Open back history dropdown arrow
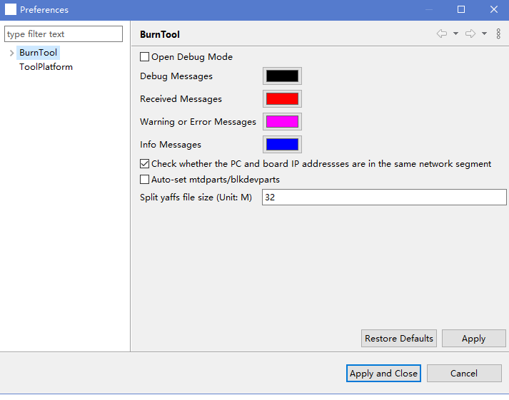509x400 pixels. click(x=455, y=34)
